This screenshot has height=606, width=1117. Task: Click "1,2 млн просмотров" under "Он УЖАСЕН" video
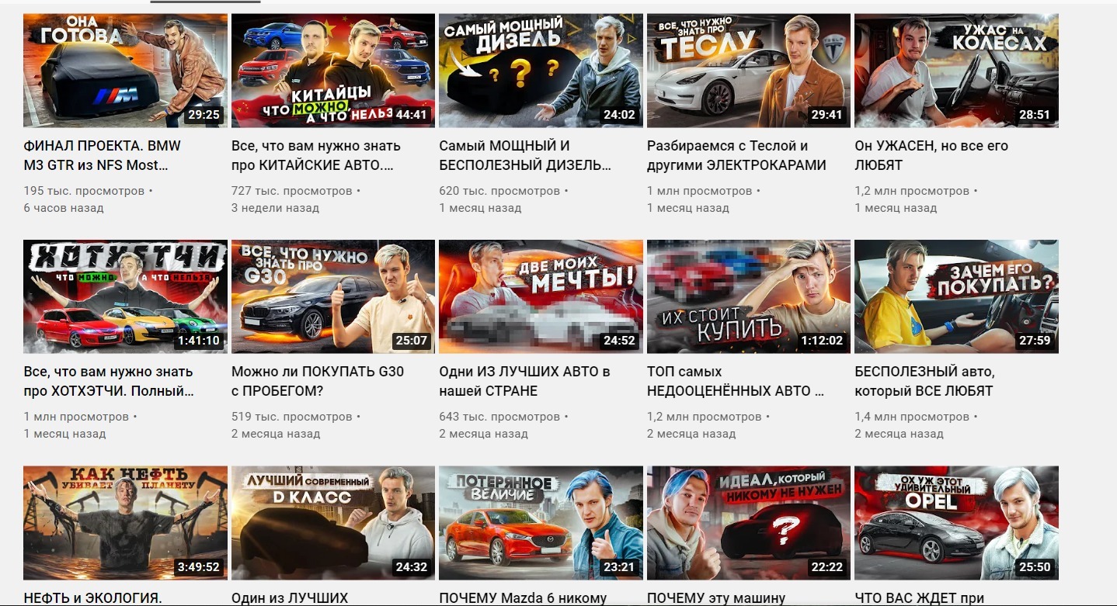[x=912, y=191]
